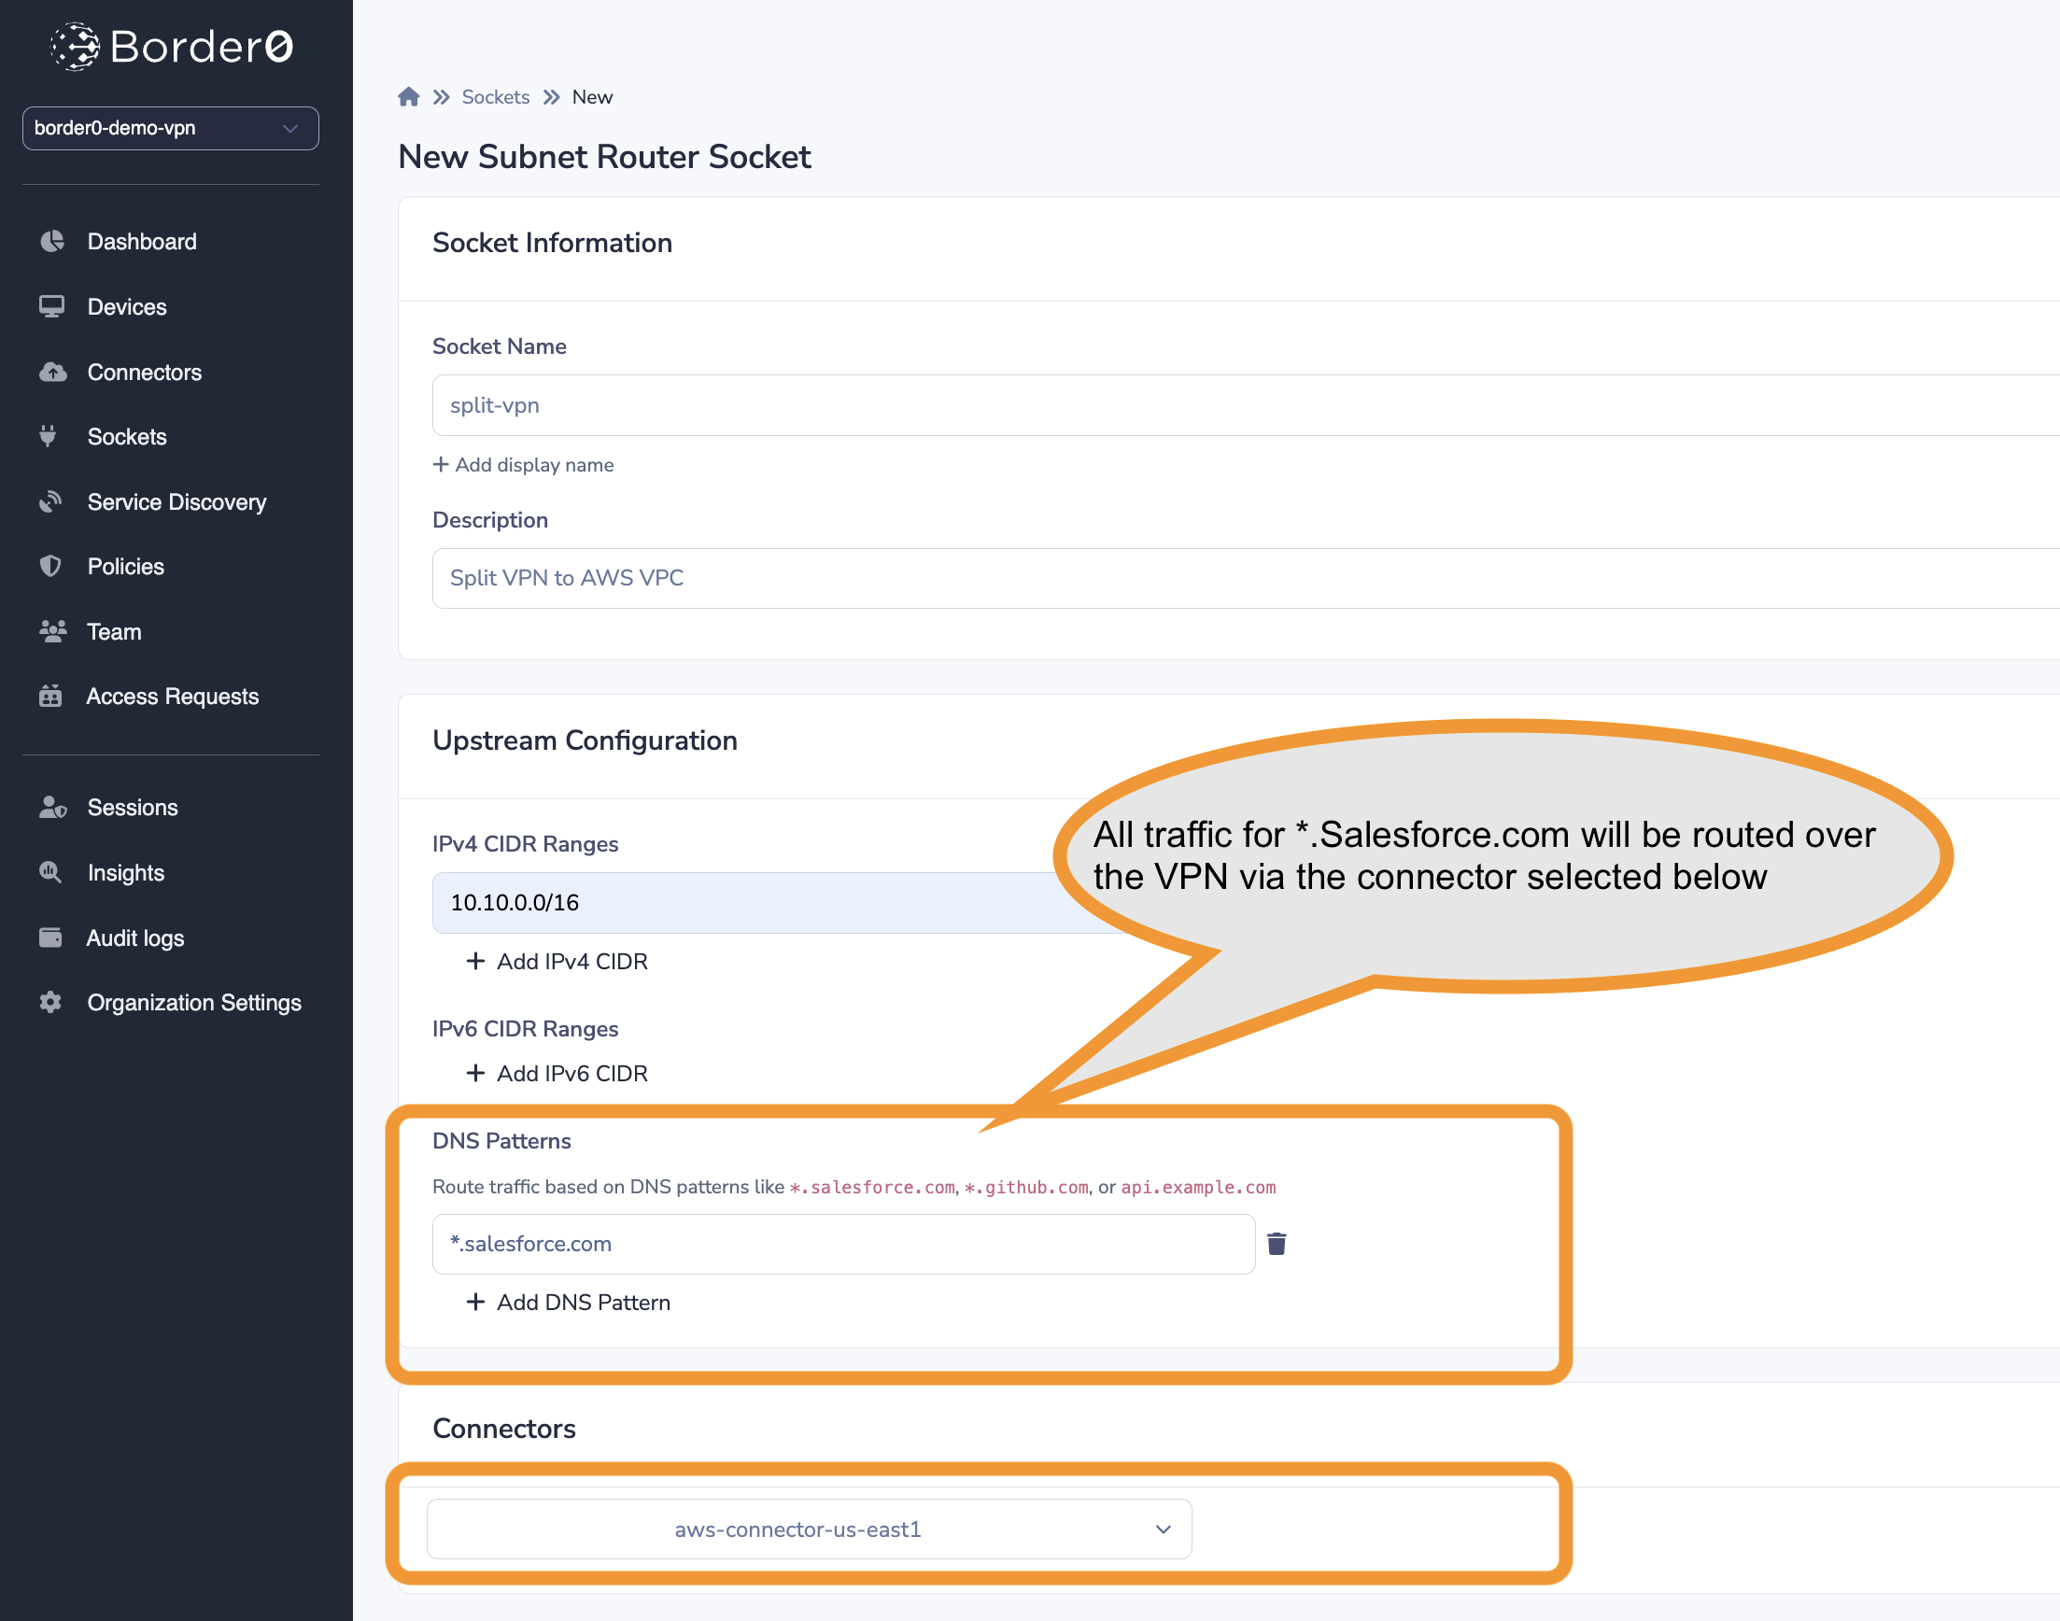Click Add DNS Pattern button

(x=570, y=1302)
